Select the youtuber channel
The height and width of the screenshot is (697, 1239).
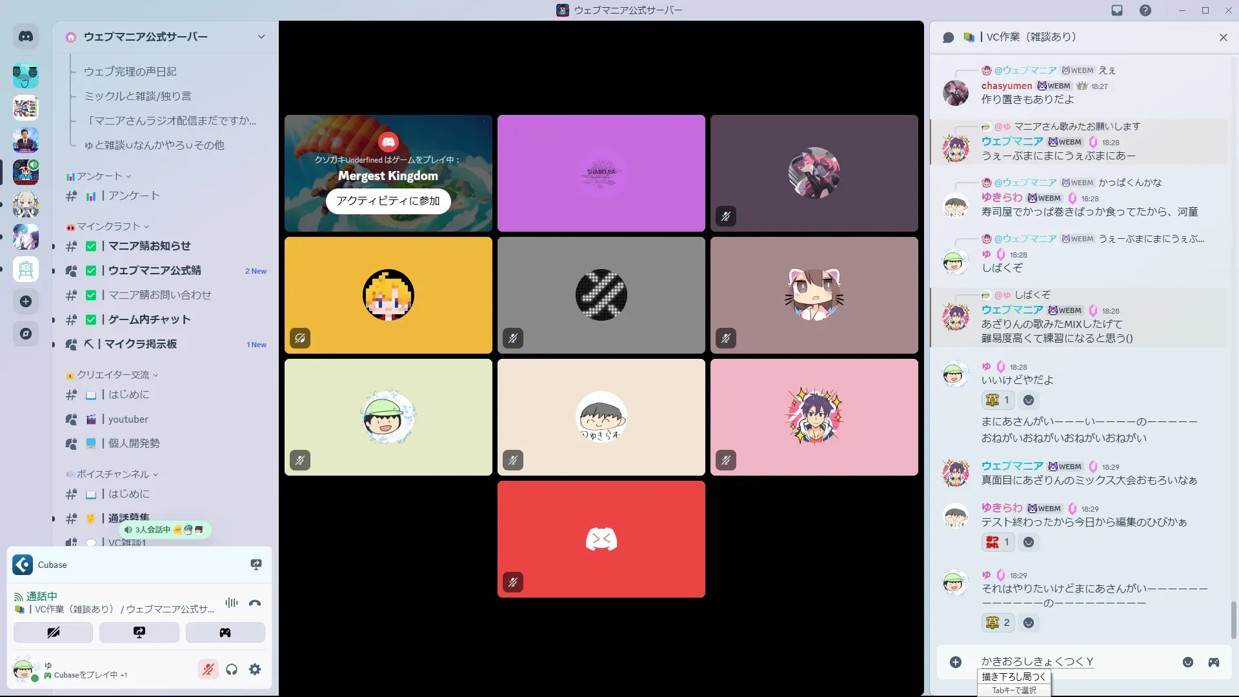click(128, 419)
